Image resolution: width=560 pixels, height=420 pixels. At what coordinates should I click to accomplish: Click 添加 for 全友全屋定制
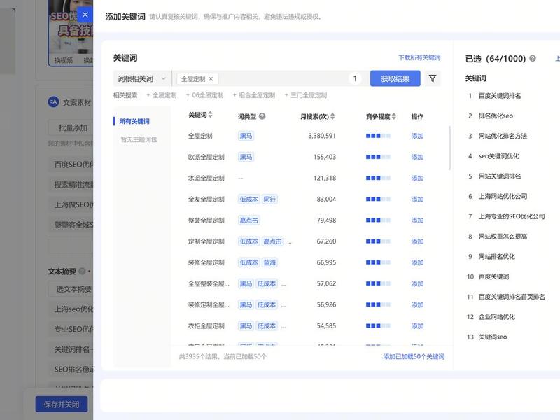417,199
